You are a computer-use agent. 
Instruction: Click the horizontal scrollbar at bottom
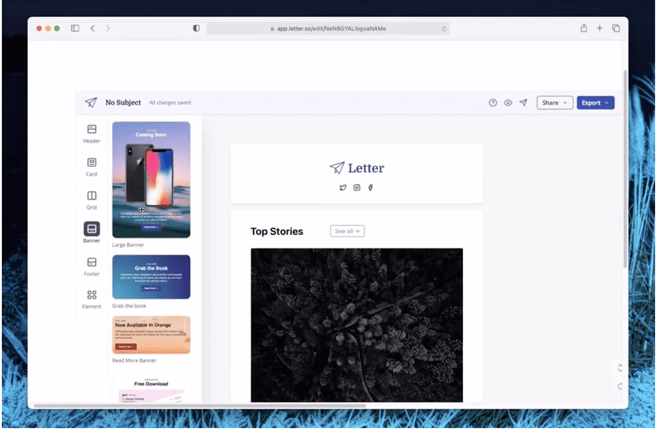[199, 406]
